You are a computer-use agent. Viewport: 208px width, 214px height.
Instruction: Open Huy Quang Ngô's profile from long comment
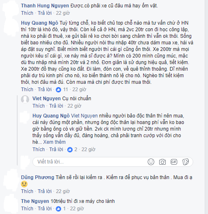(x=39, y=23)
